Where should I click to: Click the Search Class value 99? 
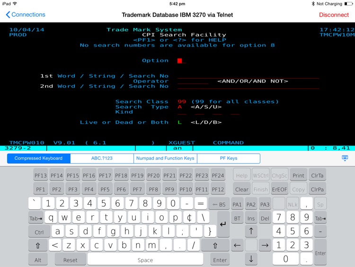182,101
